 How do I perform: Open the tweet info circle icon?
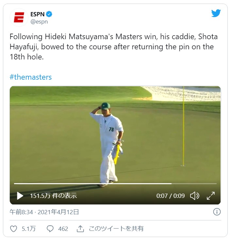(x=217, y=212)
